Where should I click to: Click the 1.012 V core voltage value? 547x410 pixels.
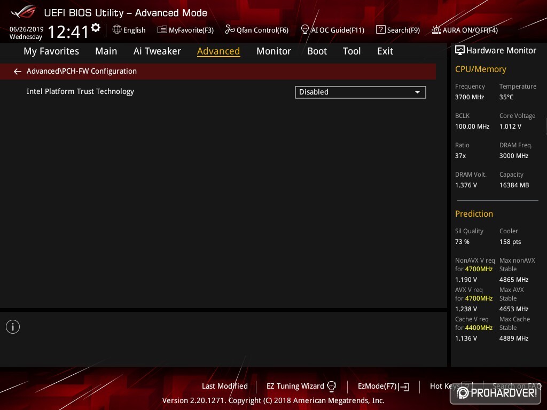coord(510,126)
